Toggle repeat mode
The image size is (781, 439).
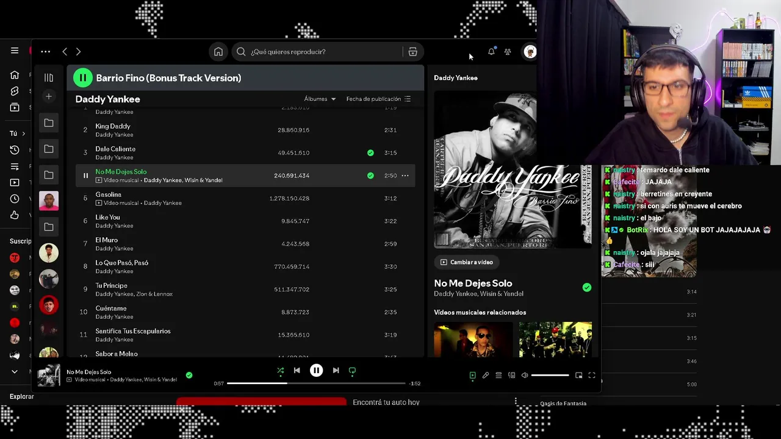click(x=352, y=371)
